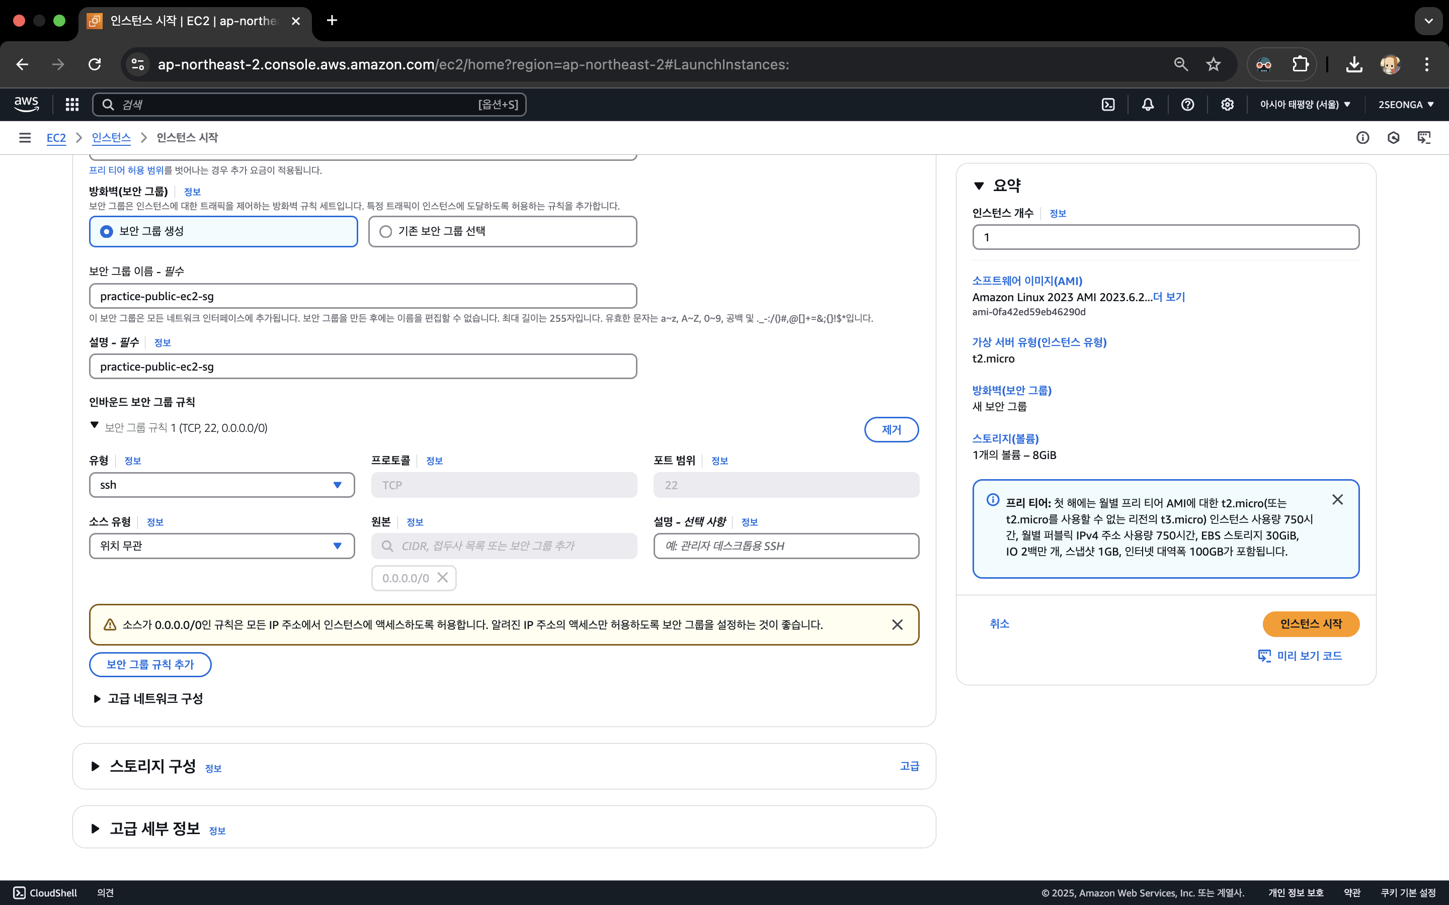Screen dimensions: 1449x905
Task: Open the 유형 ssh dropdown
Action: click(221, 485)
